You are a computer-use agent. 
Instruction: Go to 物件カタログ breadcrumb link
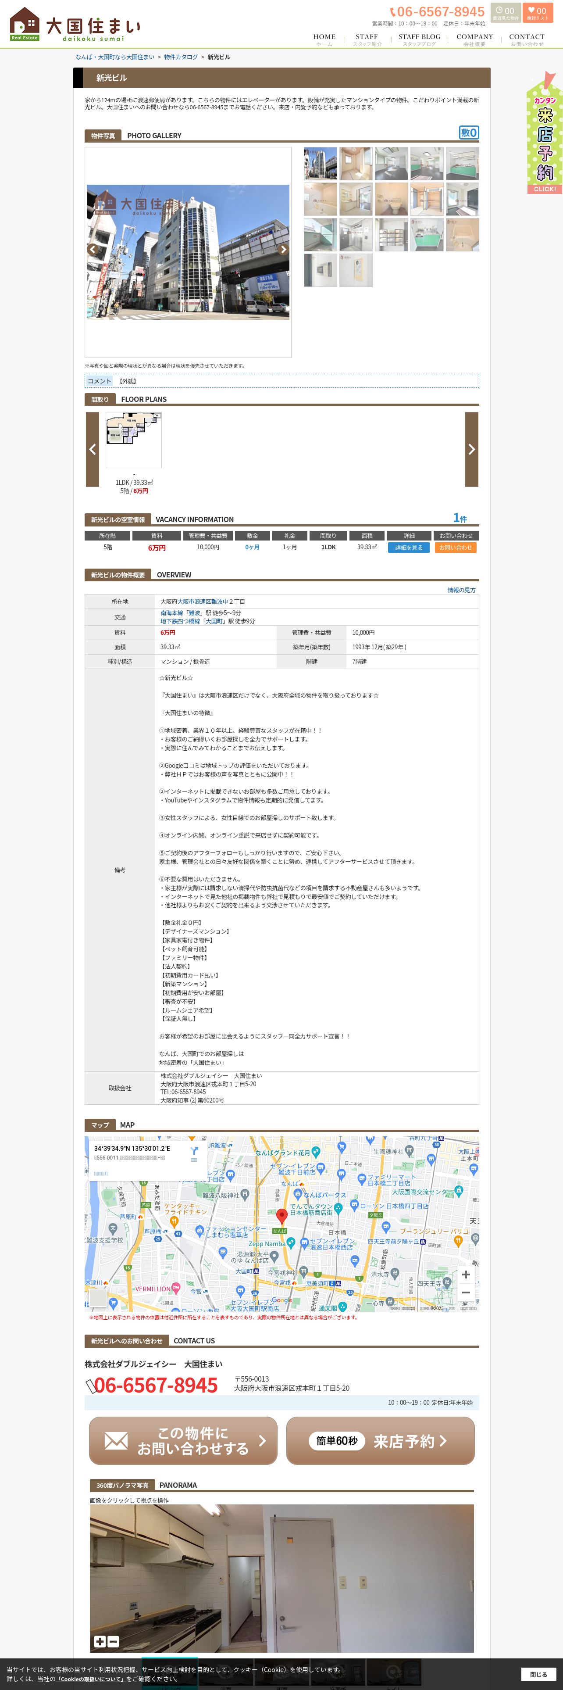click(181, 57)
